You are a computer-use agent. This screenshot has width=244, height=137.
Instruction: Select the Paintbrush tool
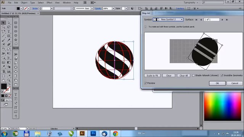pyautogui.click(x=3, y=40)
